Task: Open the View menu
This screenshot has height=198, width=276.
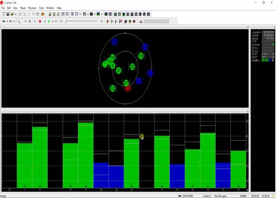Action: coord(15,8)
